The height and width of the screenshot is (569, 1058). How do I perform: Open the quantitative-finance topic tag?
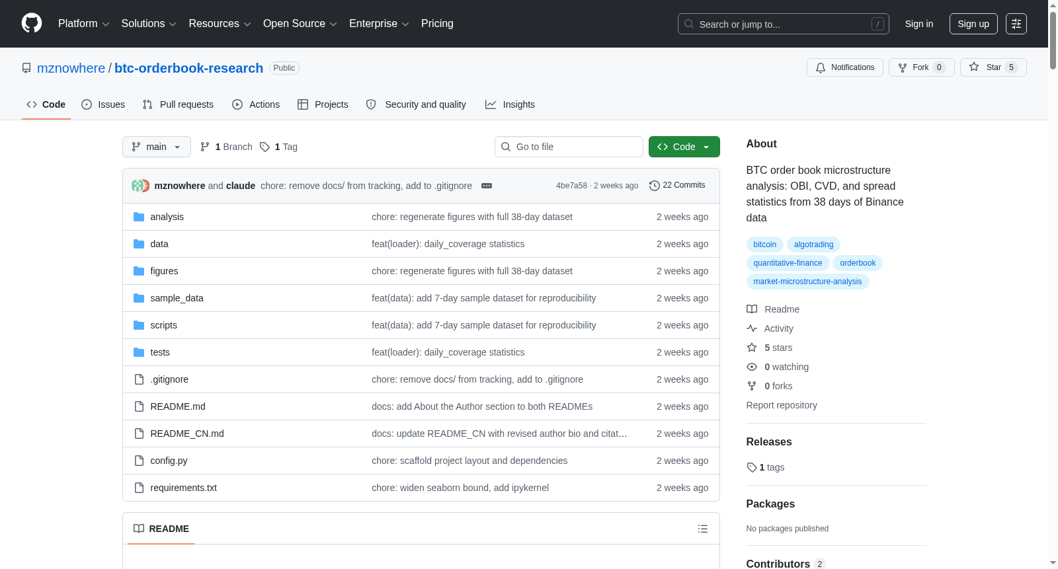click(x=788, y=263)
